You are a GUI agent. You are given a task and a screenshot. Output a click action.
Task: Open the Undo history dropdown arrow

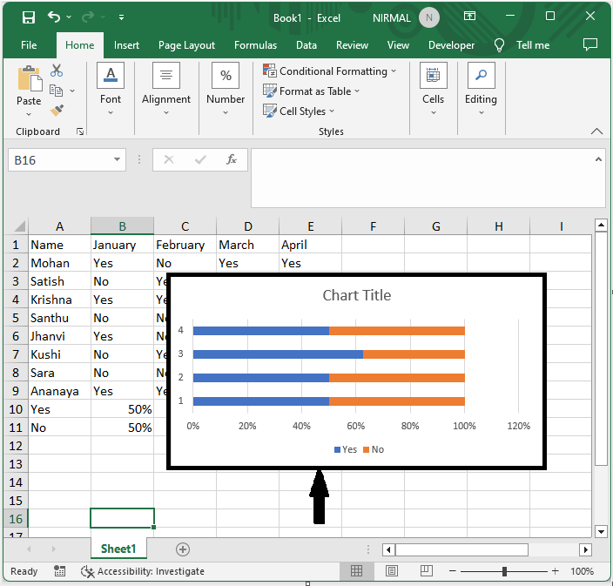pos(69,17)
